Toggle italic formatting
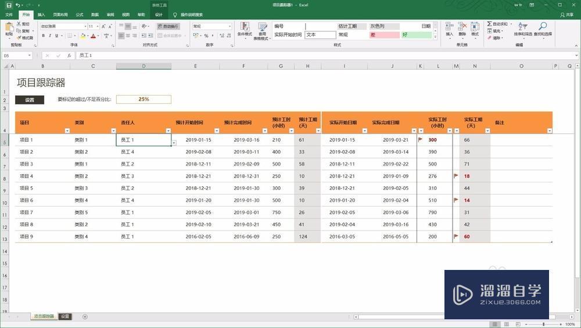581x328 pixels. point(49,36)
